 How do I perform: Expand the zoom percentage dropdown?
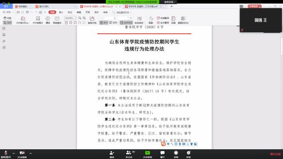[75, 18]
